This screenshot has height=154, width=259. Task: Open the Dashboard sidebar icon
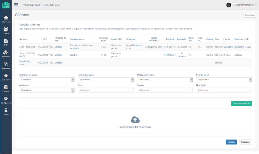click(6, 18)
